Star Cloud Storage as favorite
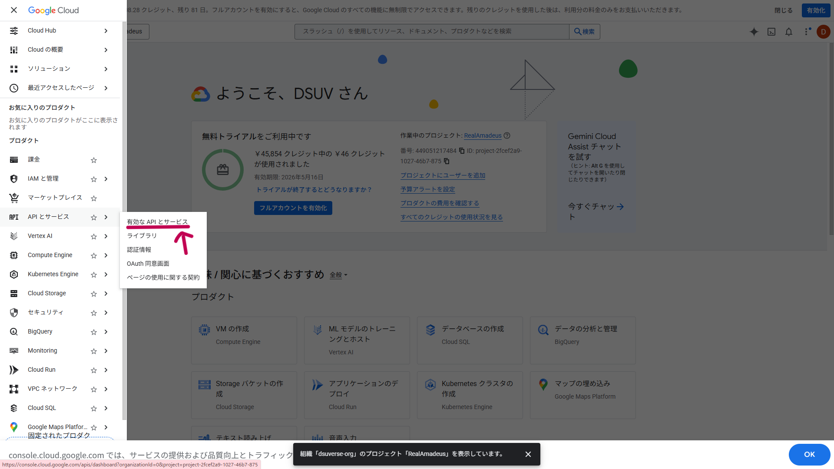The width and height of the screenshot is (834, 469). pos(94,294)
